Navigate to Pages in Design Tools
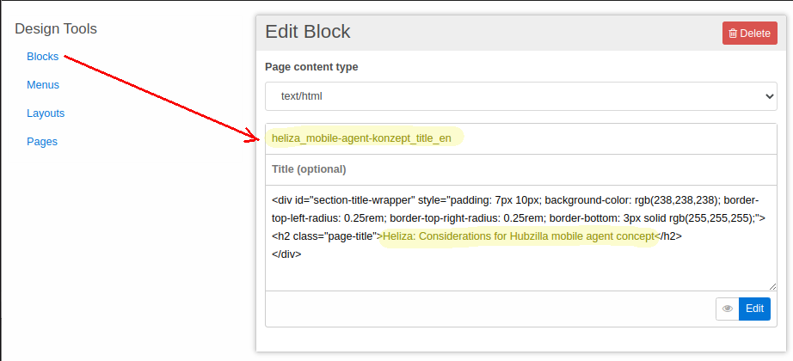The width and height of the screenshot is (793, 361). pyautogui.click(x=42, y=142)
